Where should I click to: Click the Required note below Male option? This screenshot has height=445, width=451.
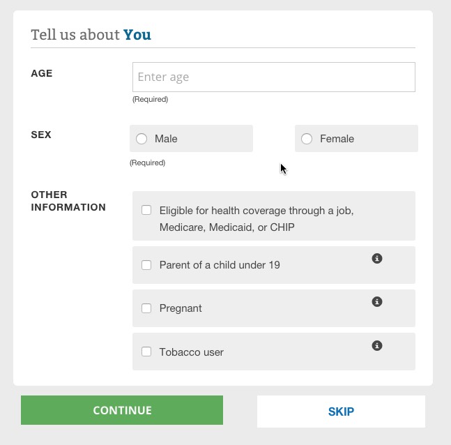147,163
